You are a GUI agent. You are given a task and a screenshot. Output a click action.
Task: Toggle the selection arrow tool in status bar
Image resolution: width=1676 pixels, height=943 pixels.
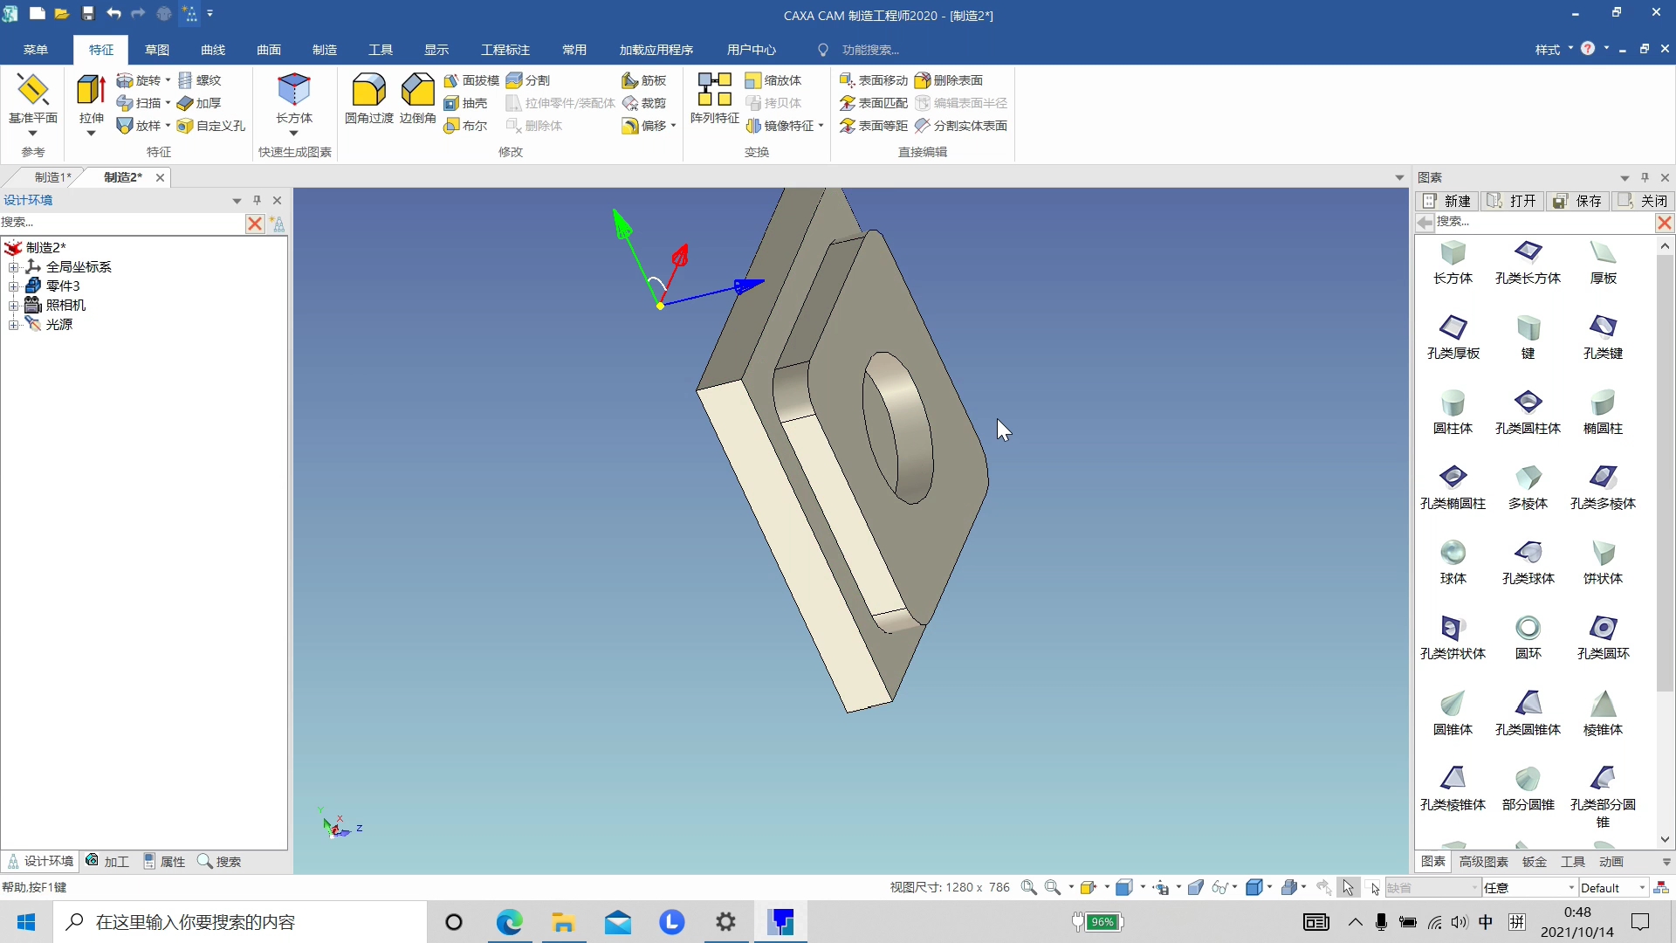click(1348, 887)
